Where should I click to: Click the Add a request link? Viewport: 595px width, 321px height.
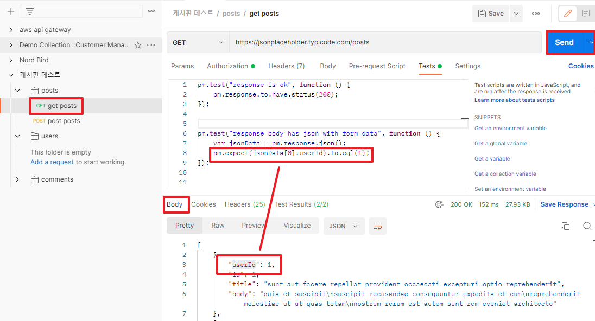click(x=52, y=162)
